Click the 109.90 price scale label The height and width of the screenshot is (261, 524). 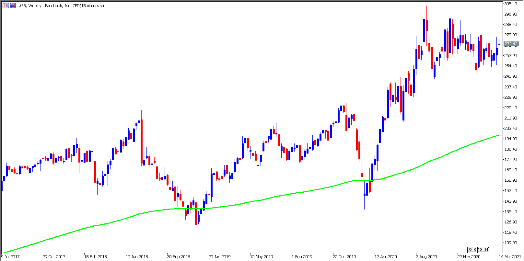(x=511, y=243)
